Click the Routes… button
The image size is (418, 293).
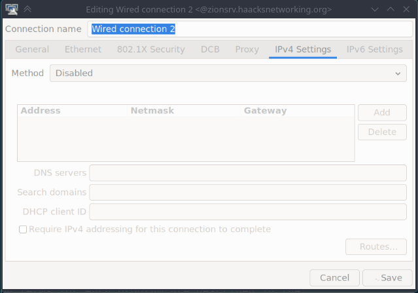coord(376,247)
